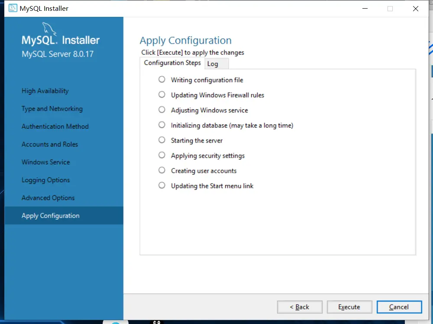Open the Type and Networking step
Screen dimensions: 433x324
(52, 109)
